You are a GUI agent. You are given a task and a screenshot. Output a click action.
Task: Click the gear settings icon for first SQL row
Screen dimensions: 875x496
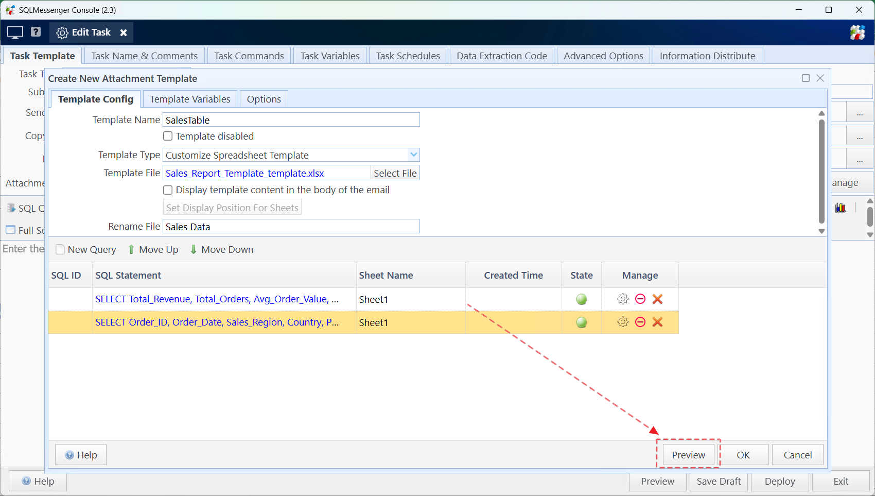tap(623, 299)
